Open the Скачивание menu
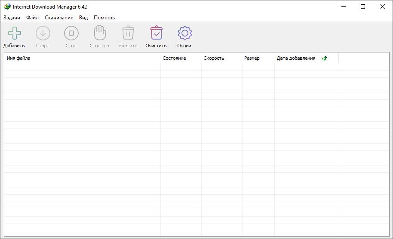 point(59,18)
